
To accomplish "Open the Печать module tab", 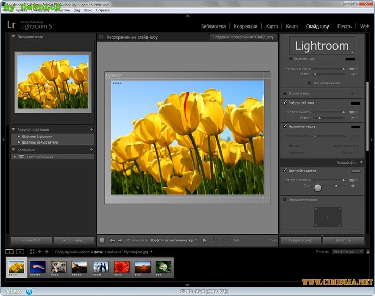I will tap(344, 26).
